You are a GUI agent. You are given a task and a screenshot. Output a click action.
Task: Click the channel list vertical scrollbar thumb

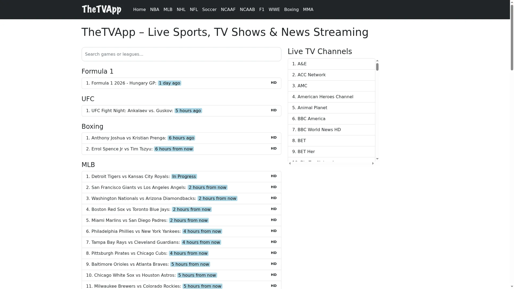point(377,67)
